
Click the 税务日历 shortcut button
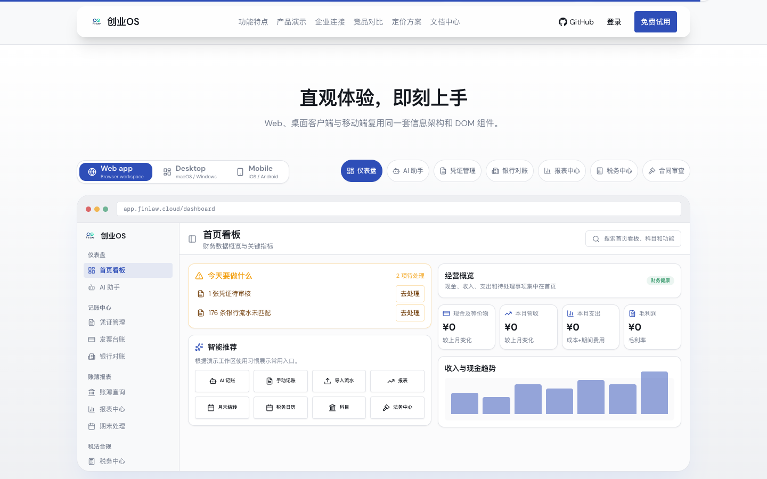(281, 408)
